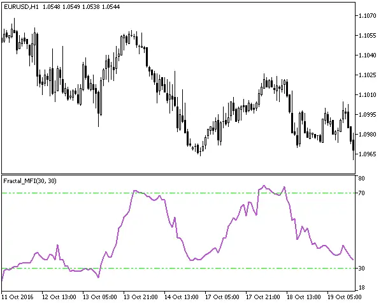This screenshot has height=303, width=381.
Task: Click the 17 Oct 05:00 time label
Action: [x=222, y=297]
